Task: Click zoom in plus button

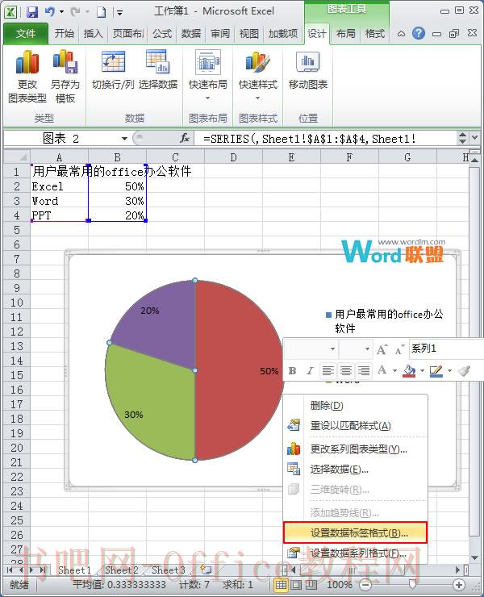Action: point(459,584)
